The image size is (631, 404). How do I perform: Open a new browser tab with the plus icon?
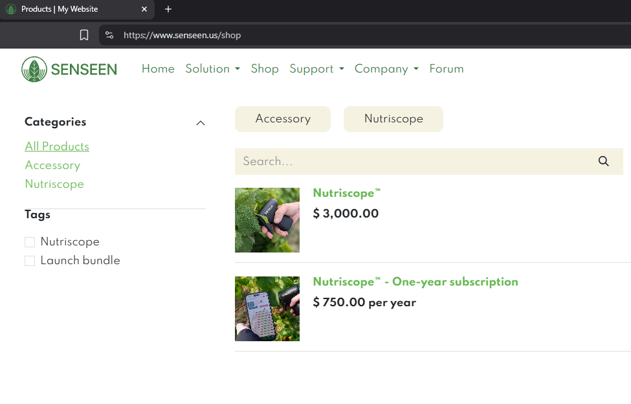(x=168, y=9)
